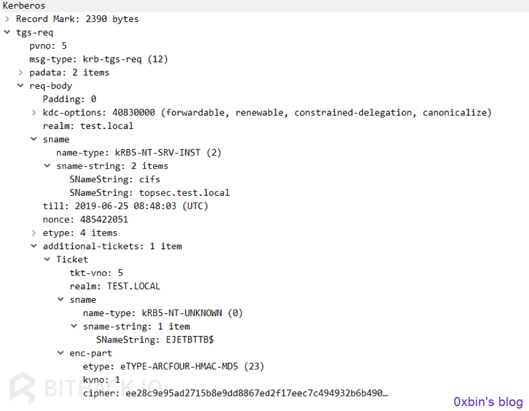Expand the kdc-options 40830000 entry
Image resolution: width=529 pixels, height=411 pixels.
coord(34,113)
